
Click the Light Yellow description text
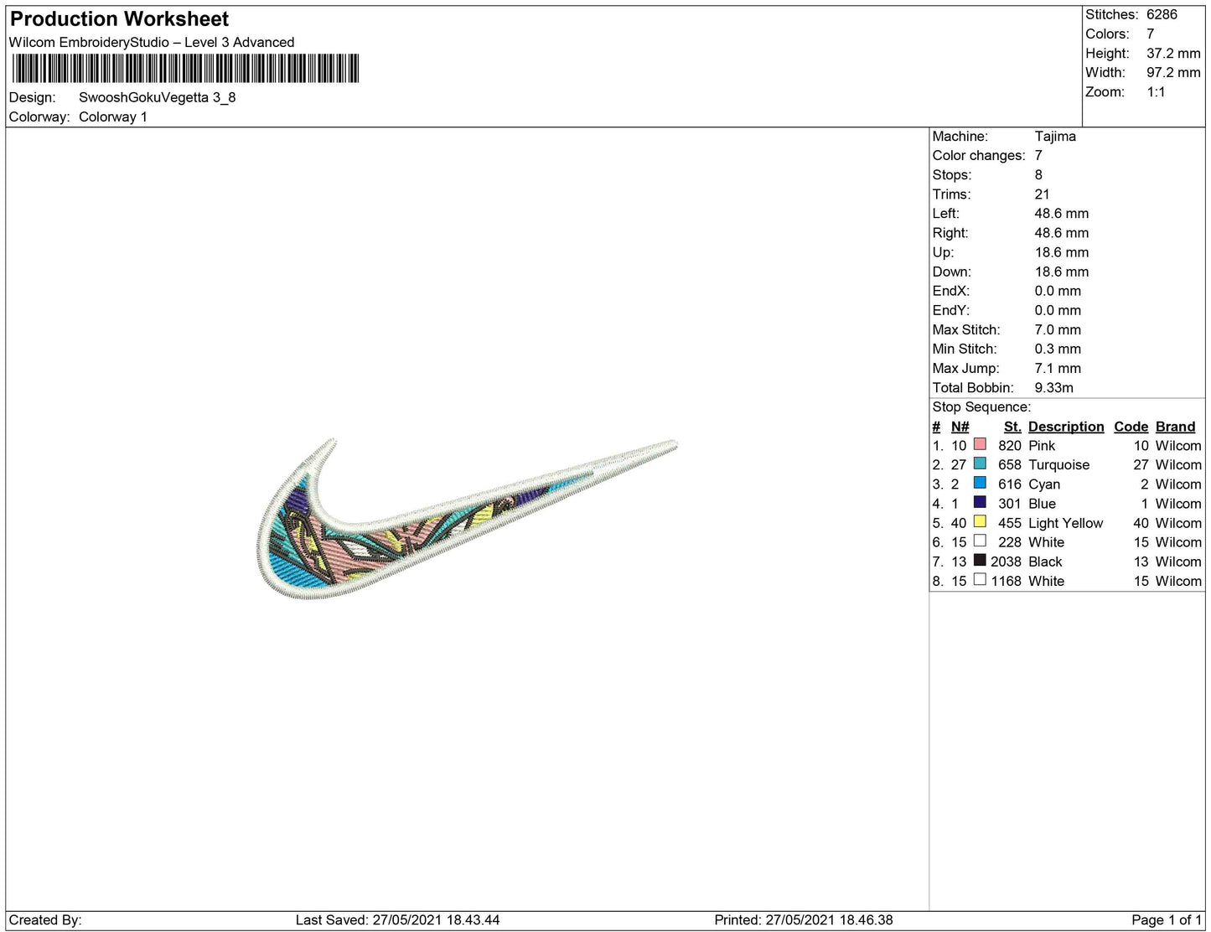(1066, 523)
